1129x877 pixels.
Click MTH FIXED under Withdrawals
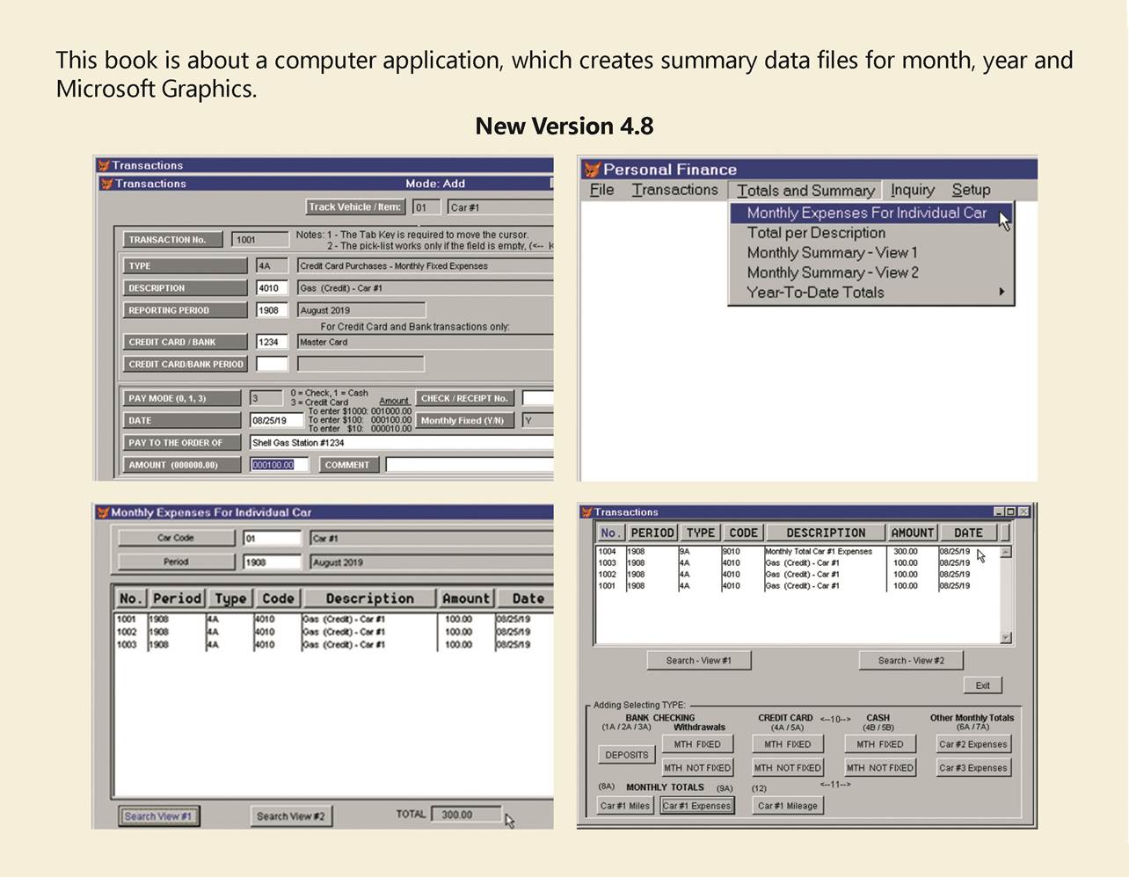coord(697,744)
